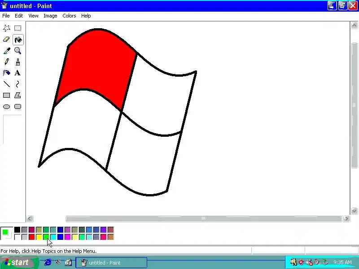Select the Free-Form Select tool
The height and width of the screenshot is (269, 359).
pos(6,28)
